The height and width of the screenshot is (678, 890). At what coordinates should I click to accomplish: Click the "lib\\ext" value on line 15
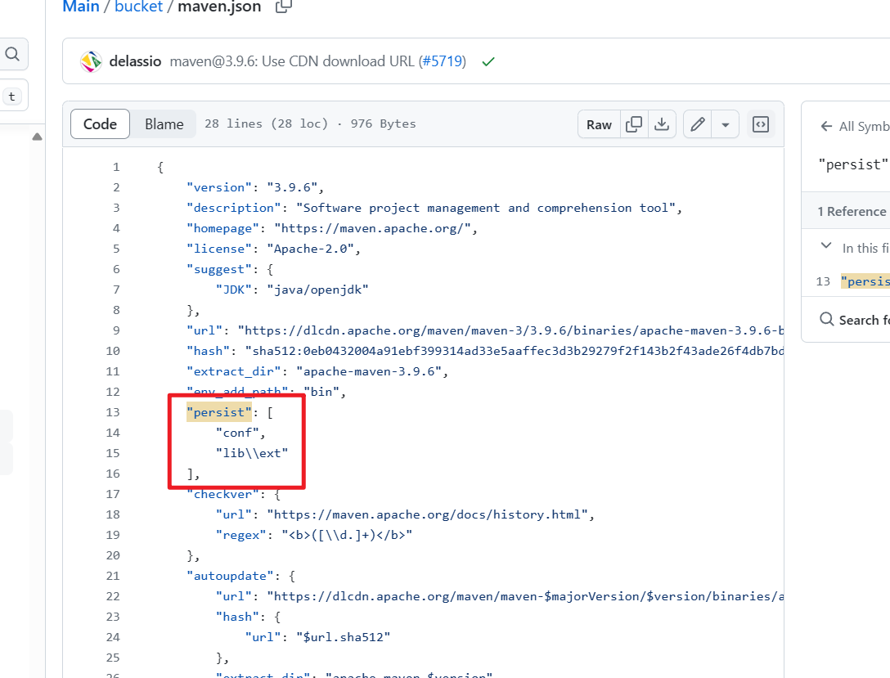click(251, 453)
